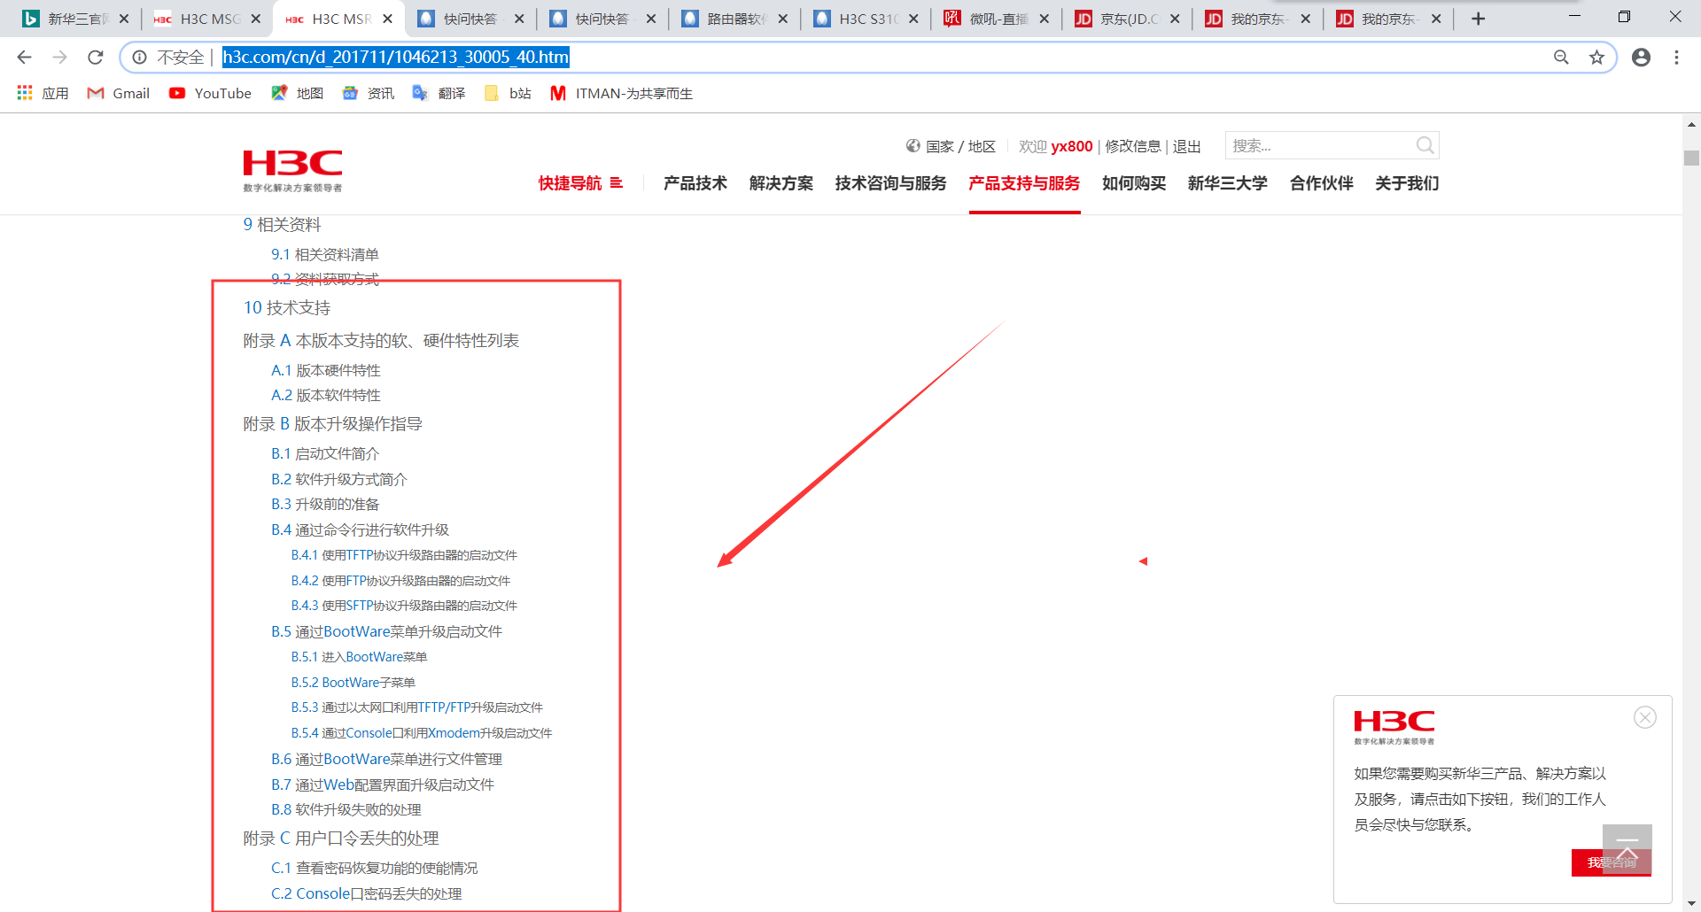Image resolution: width=1701 pixels, height=912 pixels.
Task: Expand the 快捷导航 quick navigation menu
Action: click(x=580, y=183)
